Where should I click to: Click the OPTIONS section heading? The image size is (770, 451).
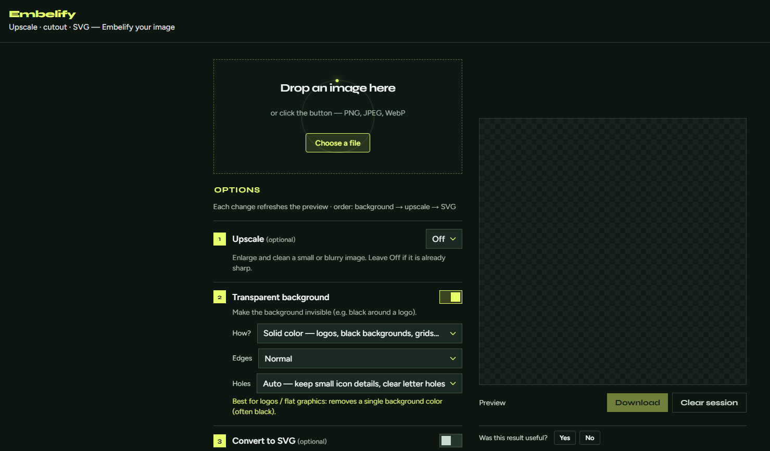237,190
